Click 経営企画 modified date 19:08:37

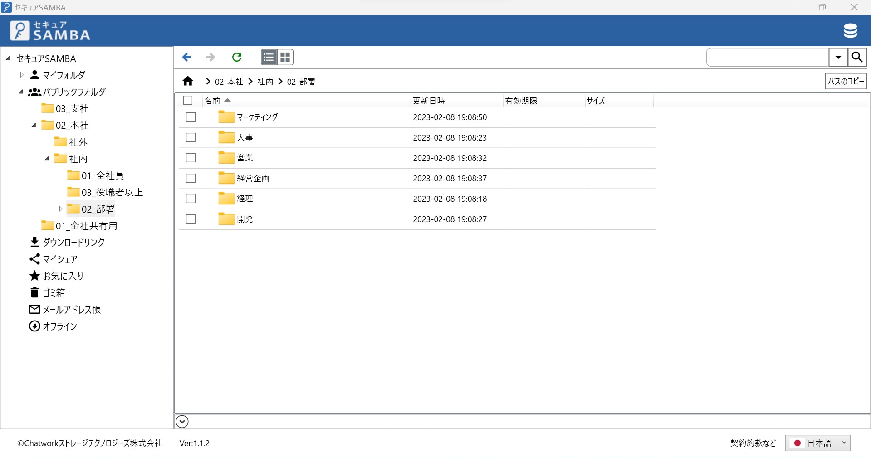450,178
